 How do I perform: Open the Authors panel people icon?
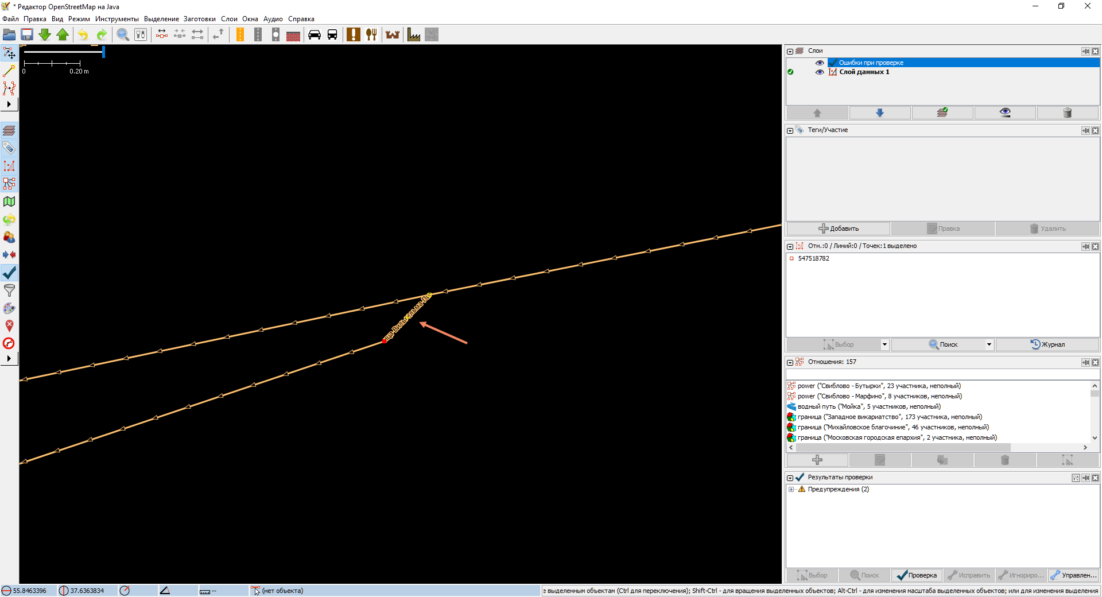(9, 237)
